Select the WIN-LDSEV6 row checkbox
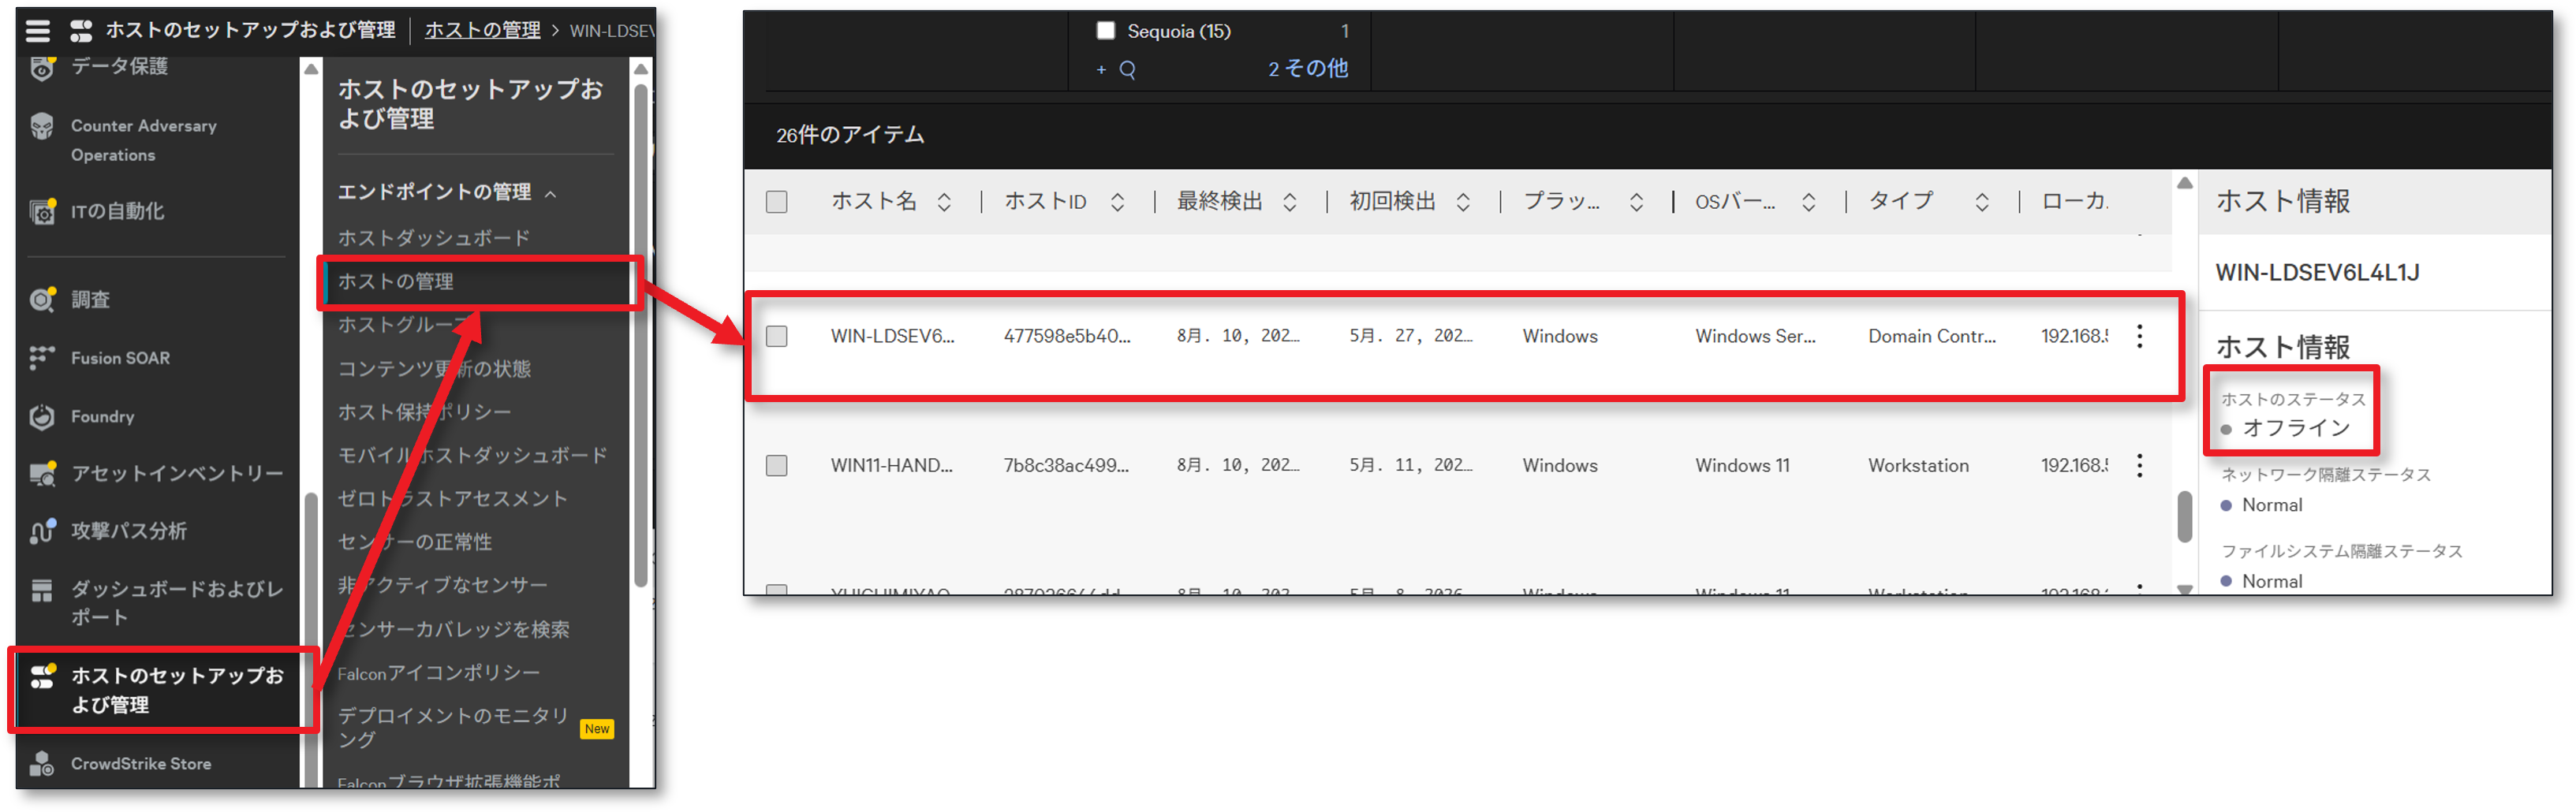This screenshot has height=812, width=2576. click(x=777, y=336)
